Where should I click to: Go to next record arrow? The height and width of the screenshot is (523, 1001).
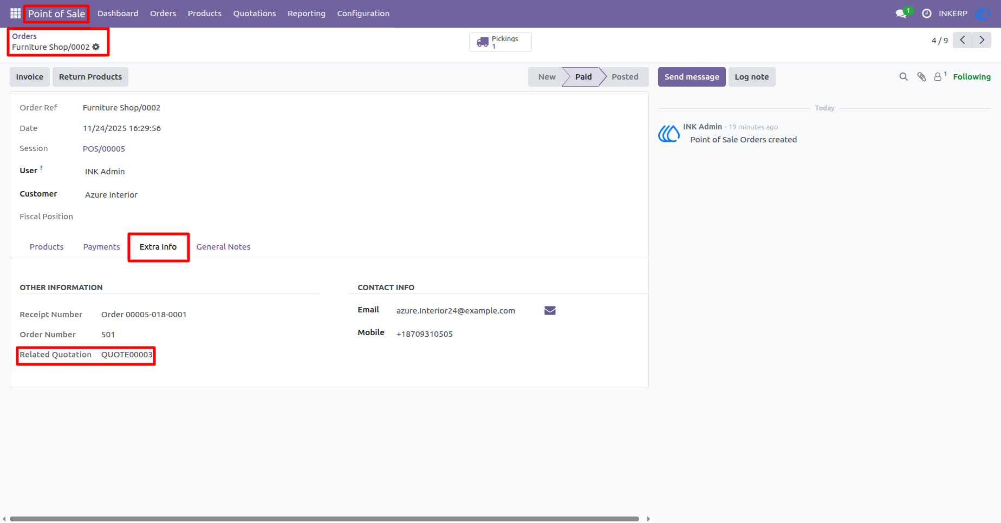pos(981,40)
